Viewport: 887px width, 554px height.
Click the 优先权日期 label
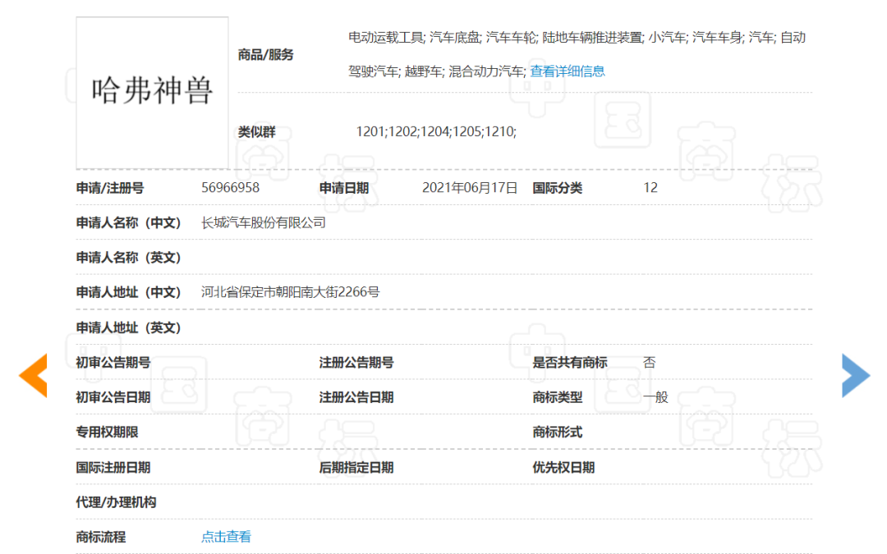pyautogui.click(x=563, y=468)
